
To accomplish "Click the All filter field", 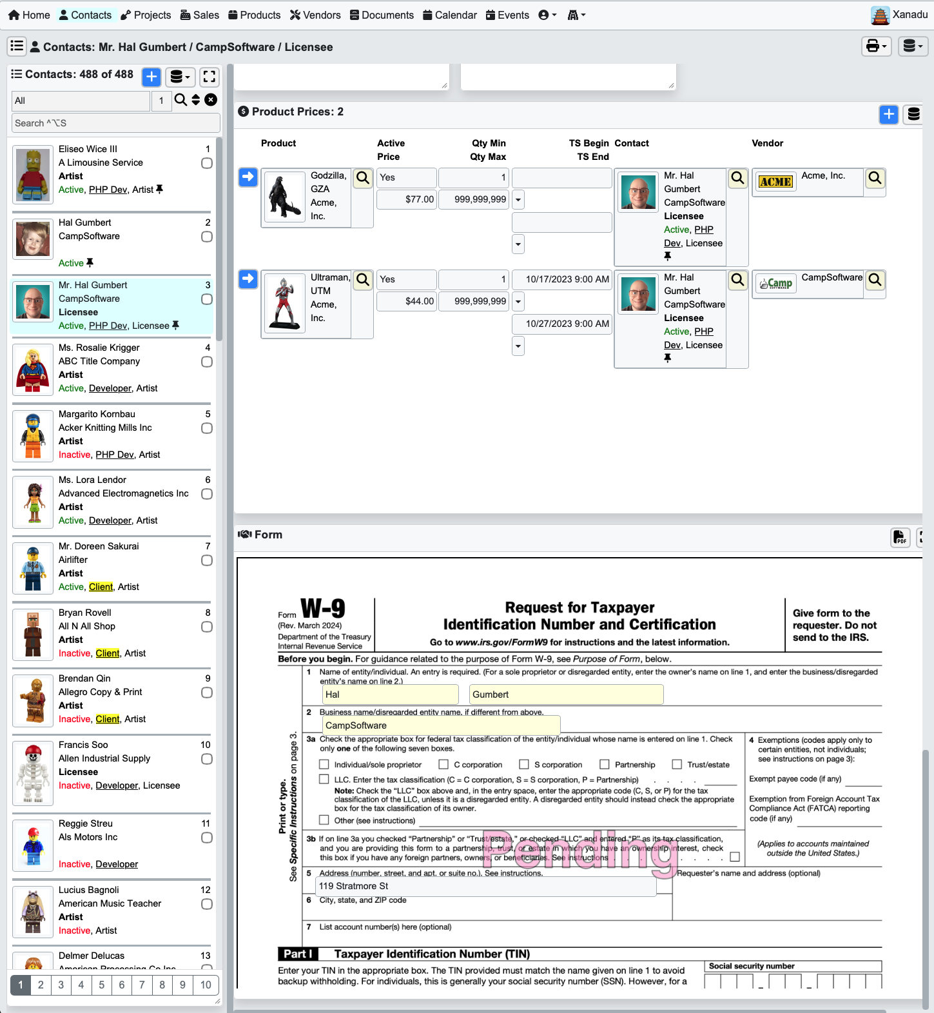I will [x=81, y=101].
